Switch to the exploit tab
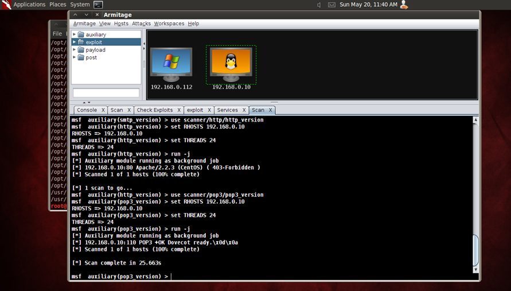511x291 pixels. click(195, 110)
